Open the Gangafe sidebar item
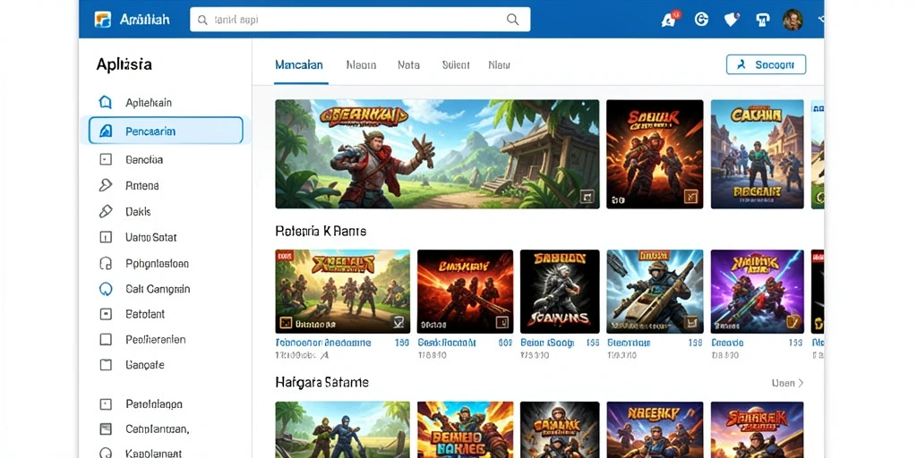Viewport: 917px width, 458px height. [x=144, y=365]
